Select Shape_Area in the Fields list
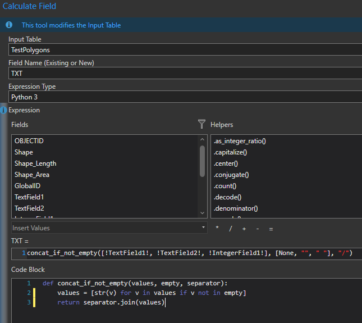 pyautogui.click(x=31, y=175)
